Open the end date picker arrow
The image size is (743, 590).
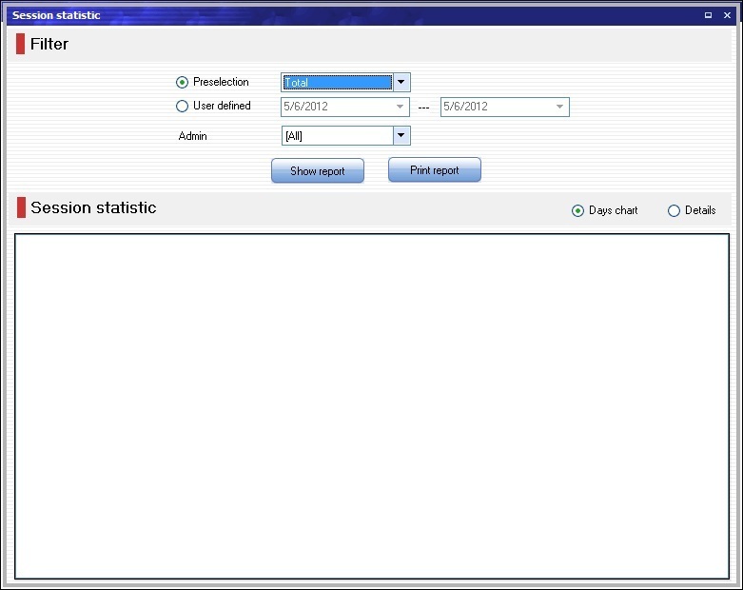[x=560, y=107]
